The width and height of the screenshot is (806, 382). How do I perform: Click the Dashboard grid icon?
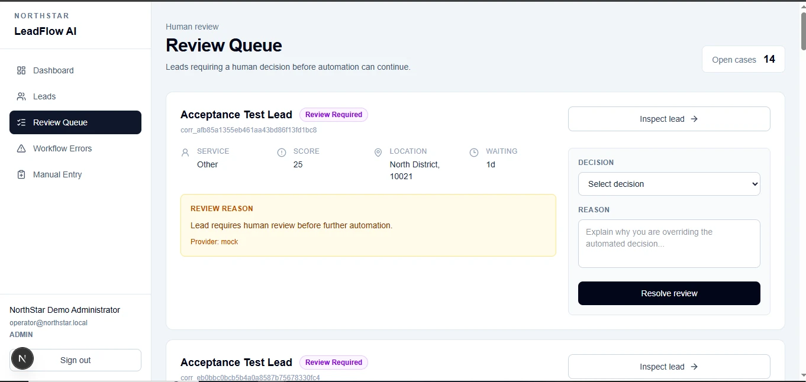21,70
